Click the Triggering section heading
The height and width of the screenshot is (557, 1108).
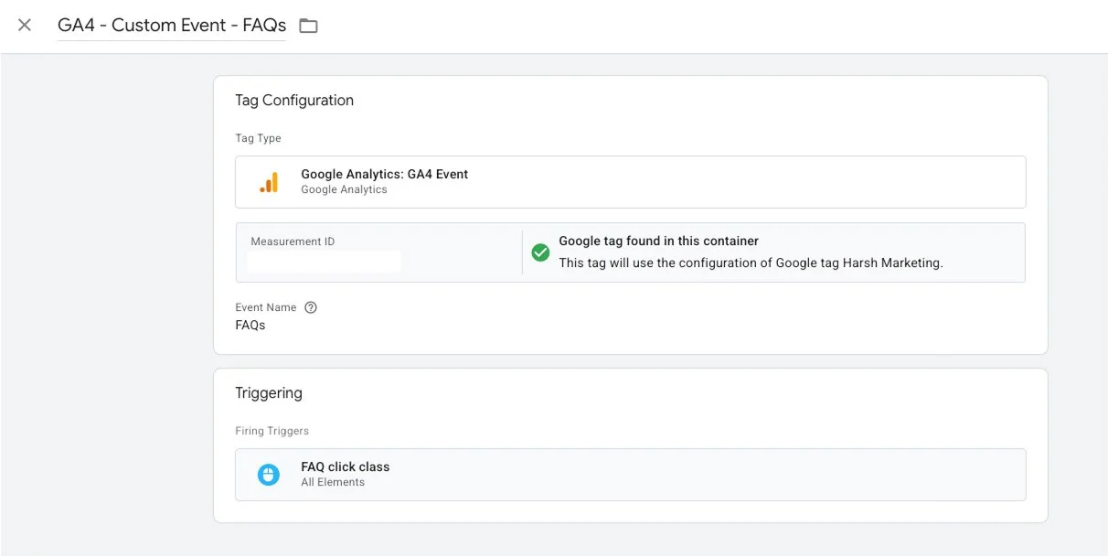click(269, 393)
